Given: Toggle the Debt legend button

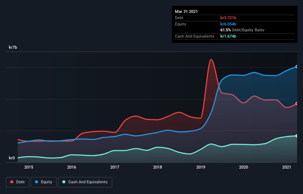Looking at the screenshot, I should click(x=17, y=182).
